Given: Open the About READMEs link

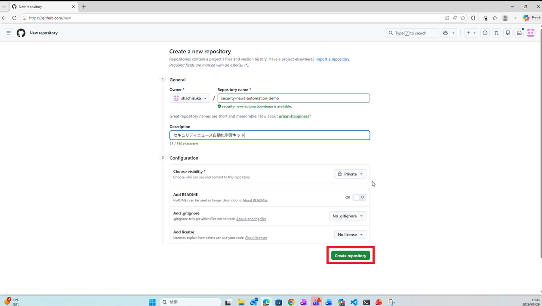Looking at the screenshot, I should (x=255, y=200).
